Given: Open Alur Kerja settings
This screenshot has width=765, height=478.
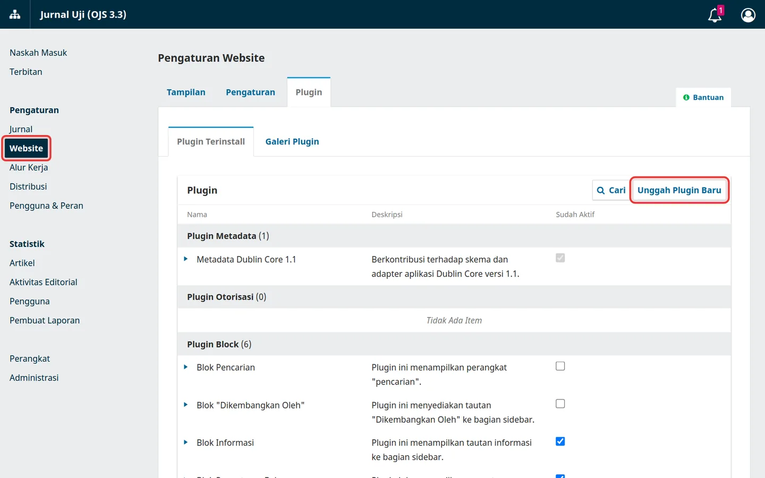Looking at the screenshot, I should (x=29, y=167).
